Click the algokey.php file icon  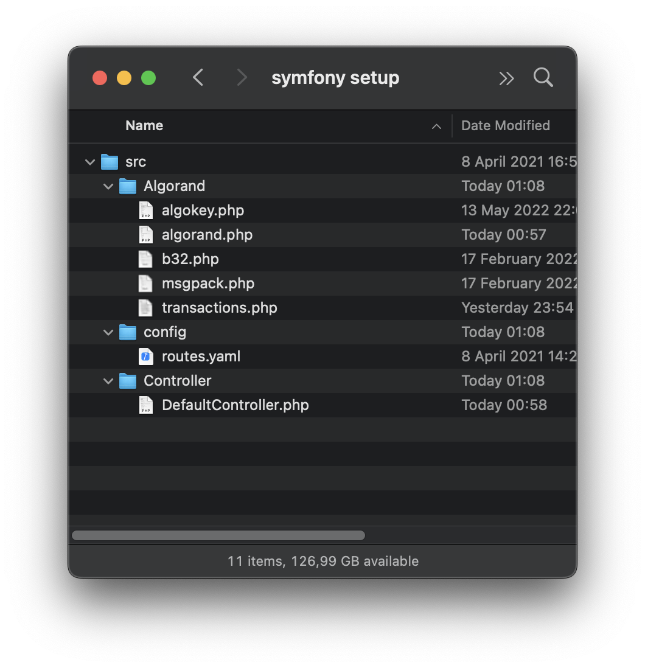coord(145,210)
